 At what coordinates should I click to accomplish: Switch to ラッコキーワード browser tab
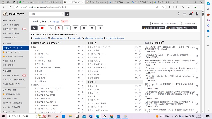click(51, 2)
